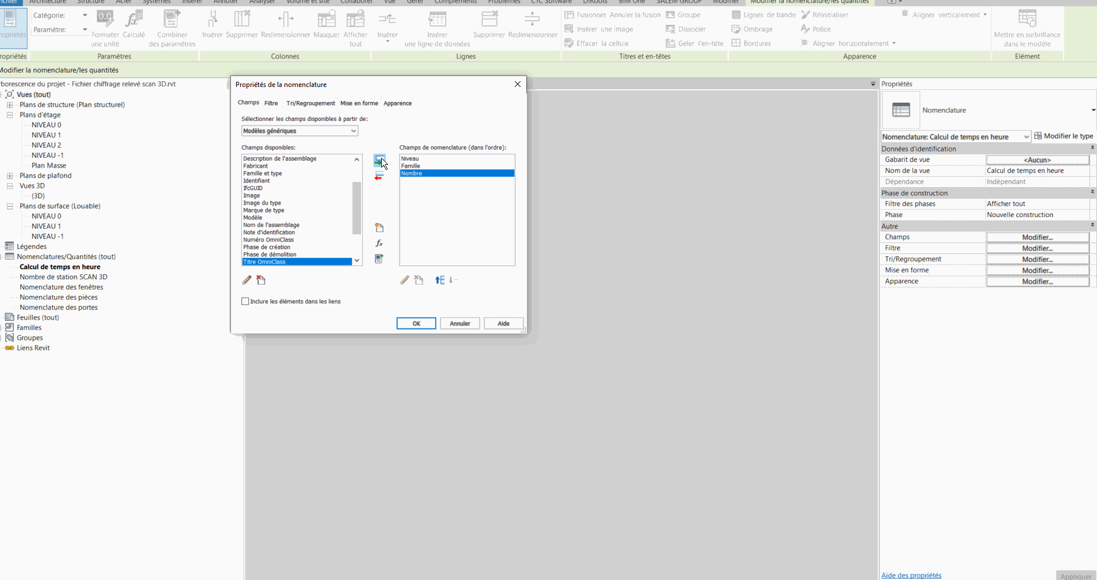Confirm the dialog with OK
This screenshot has height=580, width=1097.
416,324
